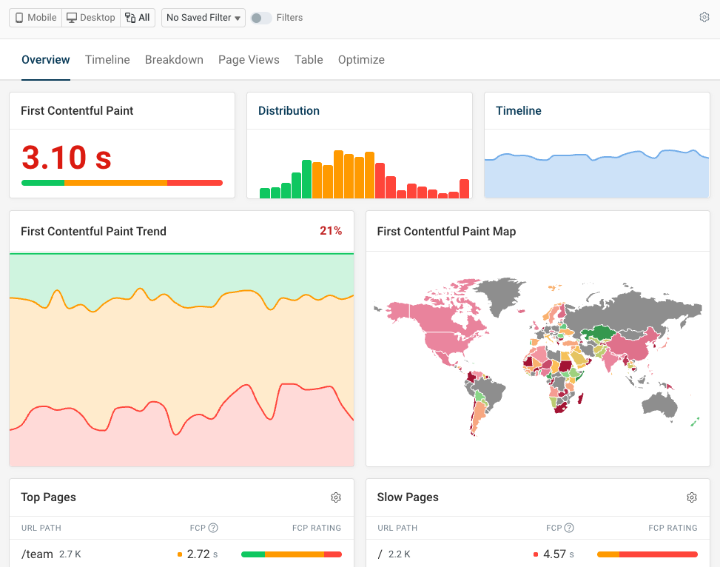This screenshot has width=720, height=567.
Task: Enable the Filters toggle
Action: coord(260,17)
